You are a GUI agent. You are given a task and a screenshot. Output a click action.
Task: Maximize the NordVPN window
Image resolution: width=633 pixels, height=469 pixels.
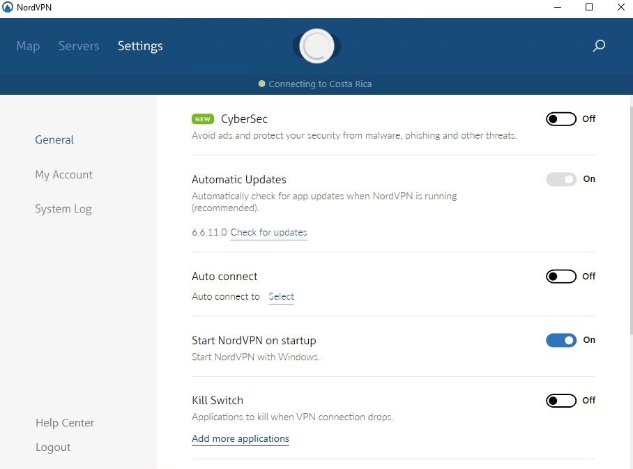[x=589, y=7]
